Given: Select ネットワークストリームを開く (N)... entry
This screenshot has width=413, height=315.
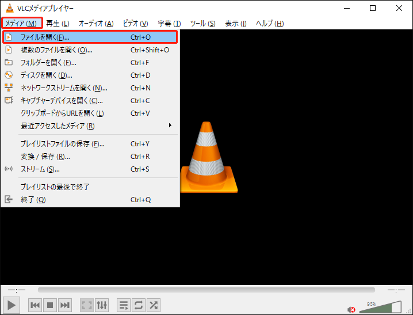Looking at the screenshot, I should pos(90,88).
